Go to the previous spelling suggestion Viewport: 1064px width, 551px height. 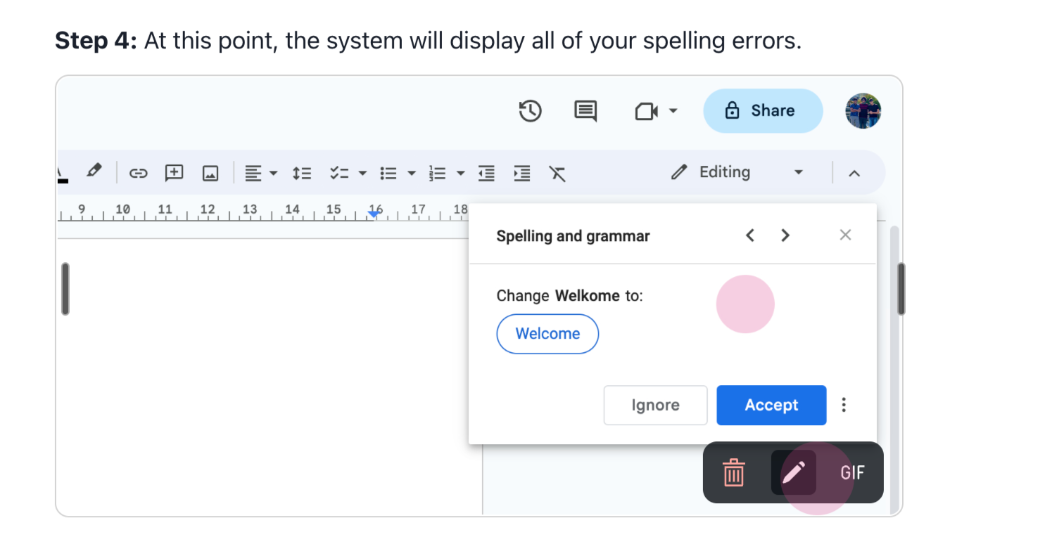(x=750, y=235)
